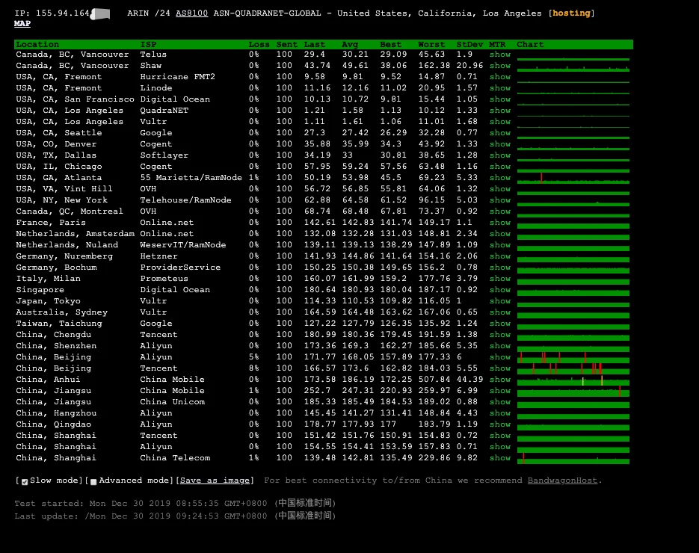
Task: Show MTR for Los Angeles Vultr
Action: pos(500,121)
